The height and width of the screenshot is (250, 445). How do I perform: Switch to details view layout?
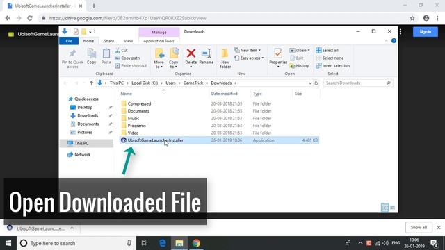click(x=385, y=208)
